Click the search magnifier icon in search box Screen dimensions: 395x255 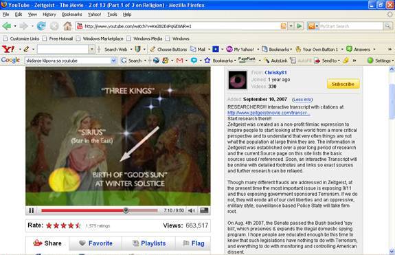(x=387, y=25)
